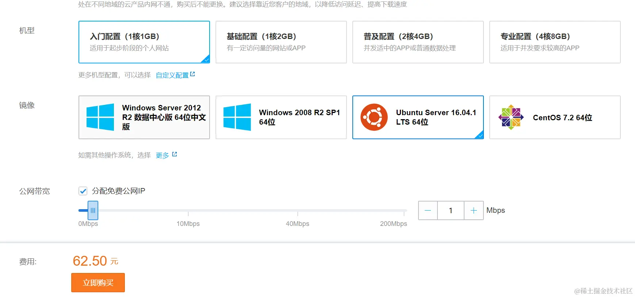Click the 62.50 元 price text
The image size is (635, 297).
pyautogui.click(x=96, y=261)
